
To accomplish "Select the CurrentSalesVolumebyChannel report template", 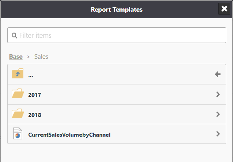I will click(x=116, y=134).
